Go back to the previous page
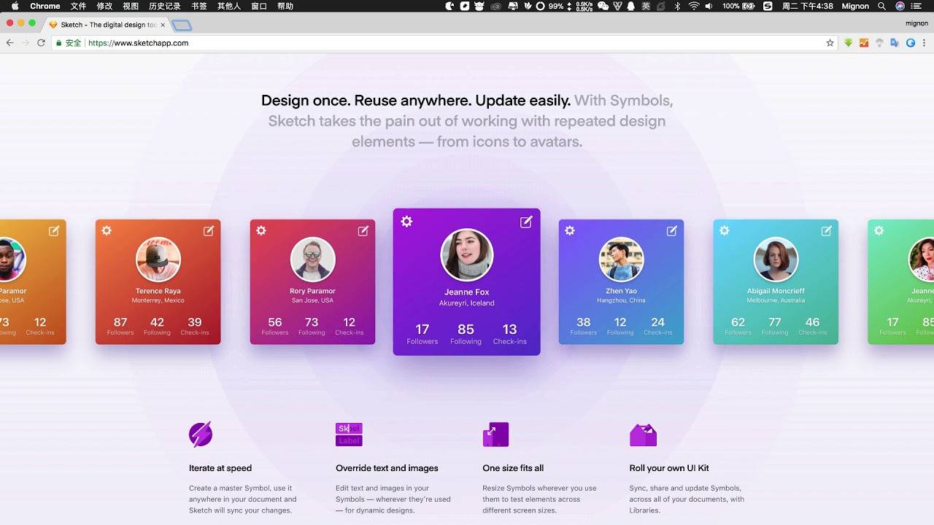This screenshot has height=525, width=934. coord(10,43)
